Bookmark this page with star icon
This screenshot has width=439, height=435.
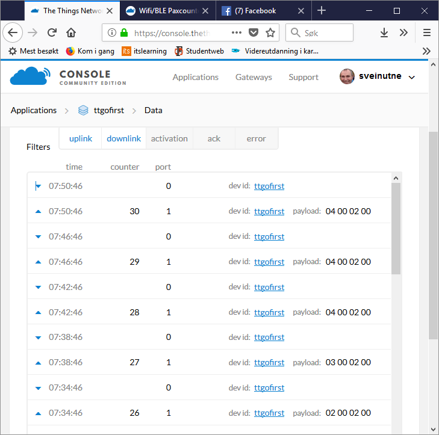(270, 32)
